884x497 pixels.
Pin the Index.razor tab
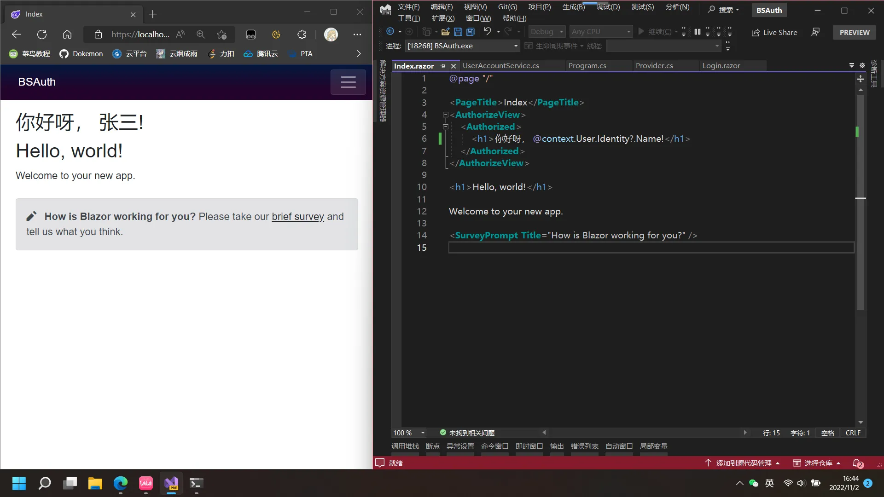[x=442, y=66]
